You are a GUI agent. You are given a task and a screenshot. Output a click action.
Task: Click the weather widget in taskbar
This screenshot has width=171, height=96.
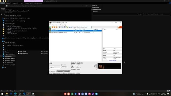pyautogui.click(x=138, y=94)
